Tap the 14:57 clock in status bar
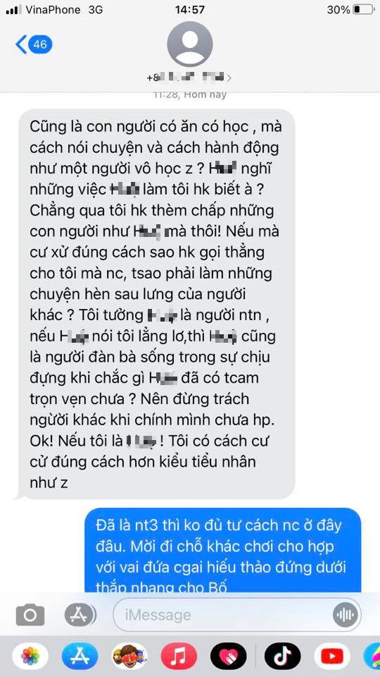Image resolution: width=380 pixels, height=677 pixels. click(x=190, y=9)
